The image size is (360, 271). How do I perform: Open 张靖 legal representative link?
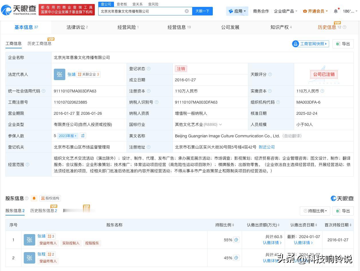pos(72,74)
